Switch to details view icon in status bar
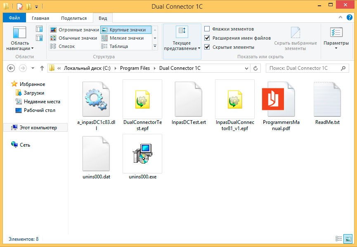This screenshot has height=247, width=357. pyautogui.click(x=339, y=239)
